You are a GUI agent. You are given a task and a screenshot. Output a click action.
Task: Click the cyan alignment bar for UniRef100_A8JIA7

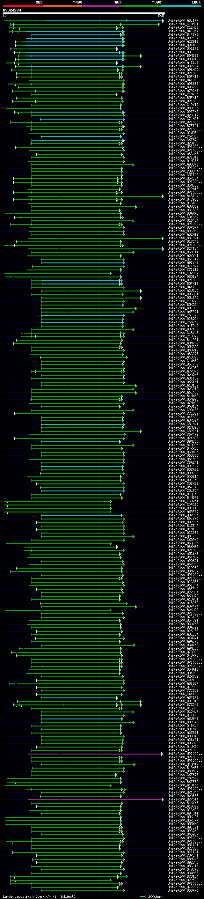click(104, 21)
